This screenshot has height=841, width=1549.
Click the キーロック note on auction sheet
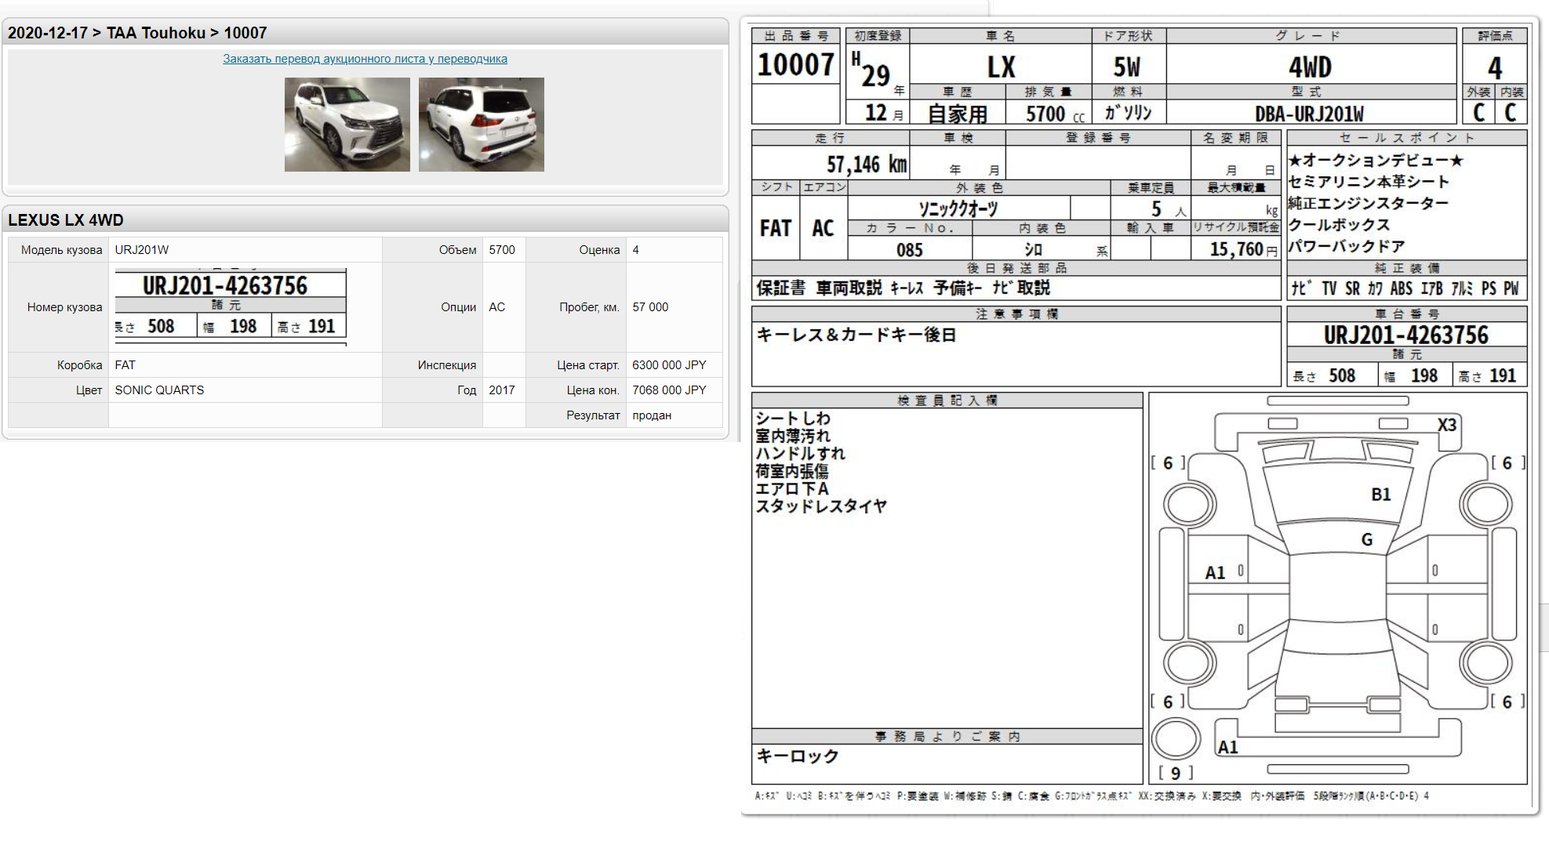click(x=797, y=756)
